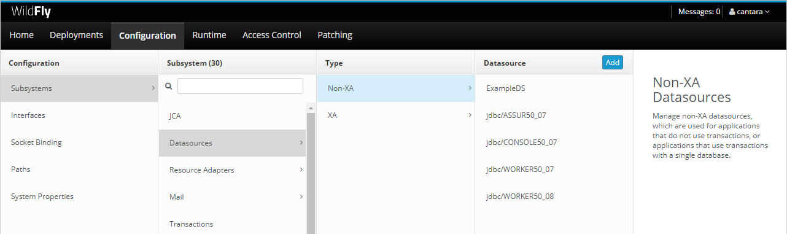787x234 pixels.
Task: Open the cantara user dropdown
Action: point(749,12)
